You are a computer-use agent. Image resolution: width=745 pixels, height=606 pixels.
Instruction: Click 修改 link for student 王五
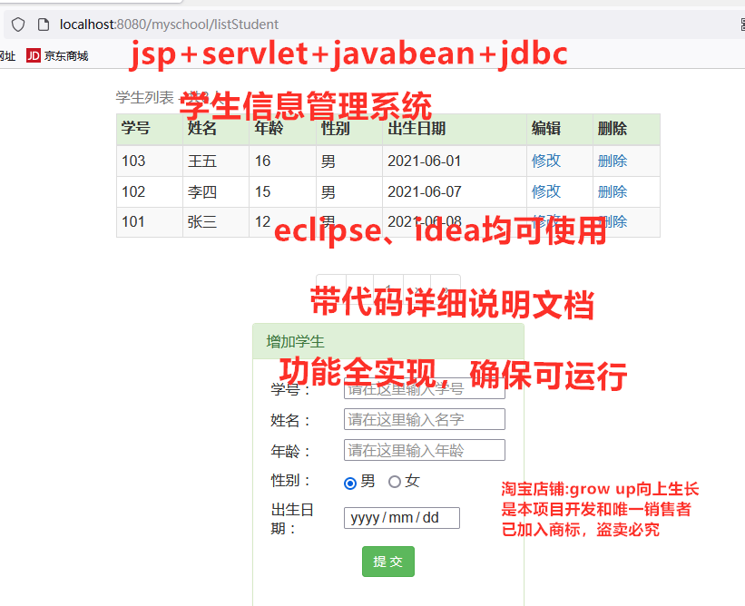point(545,161)
